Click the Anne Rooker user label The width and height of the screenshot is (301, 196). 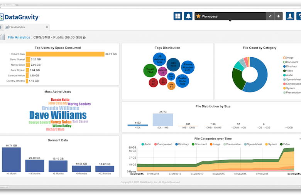(x=18, y=70)
